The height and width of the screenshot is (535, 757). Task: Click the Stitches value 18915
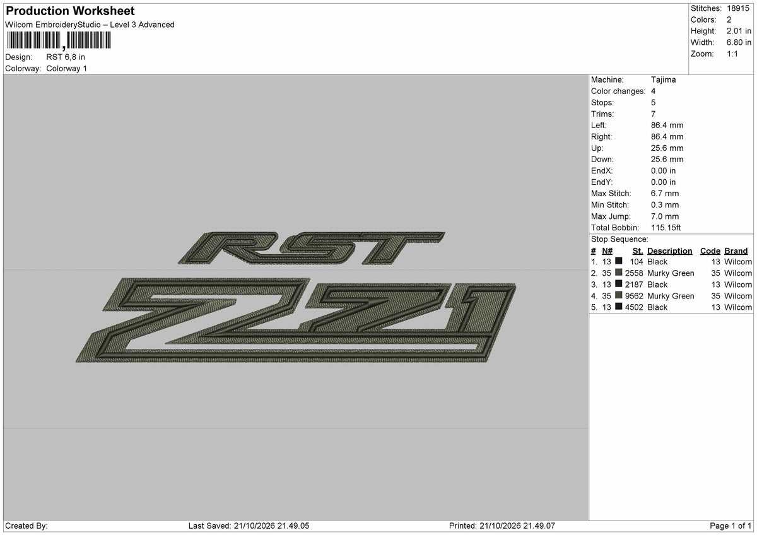click(x=739, y=8)
